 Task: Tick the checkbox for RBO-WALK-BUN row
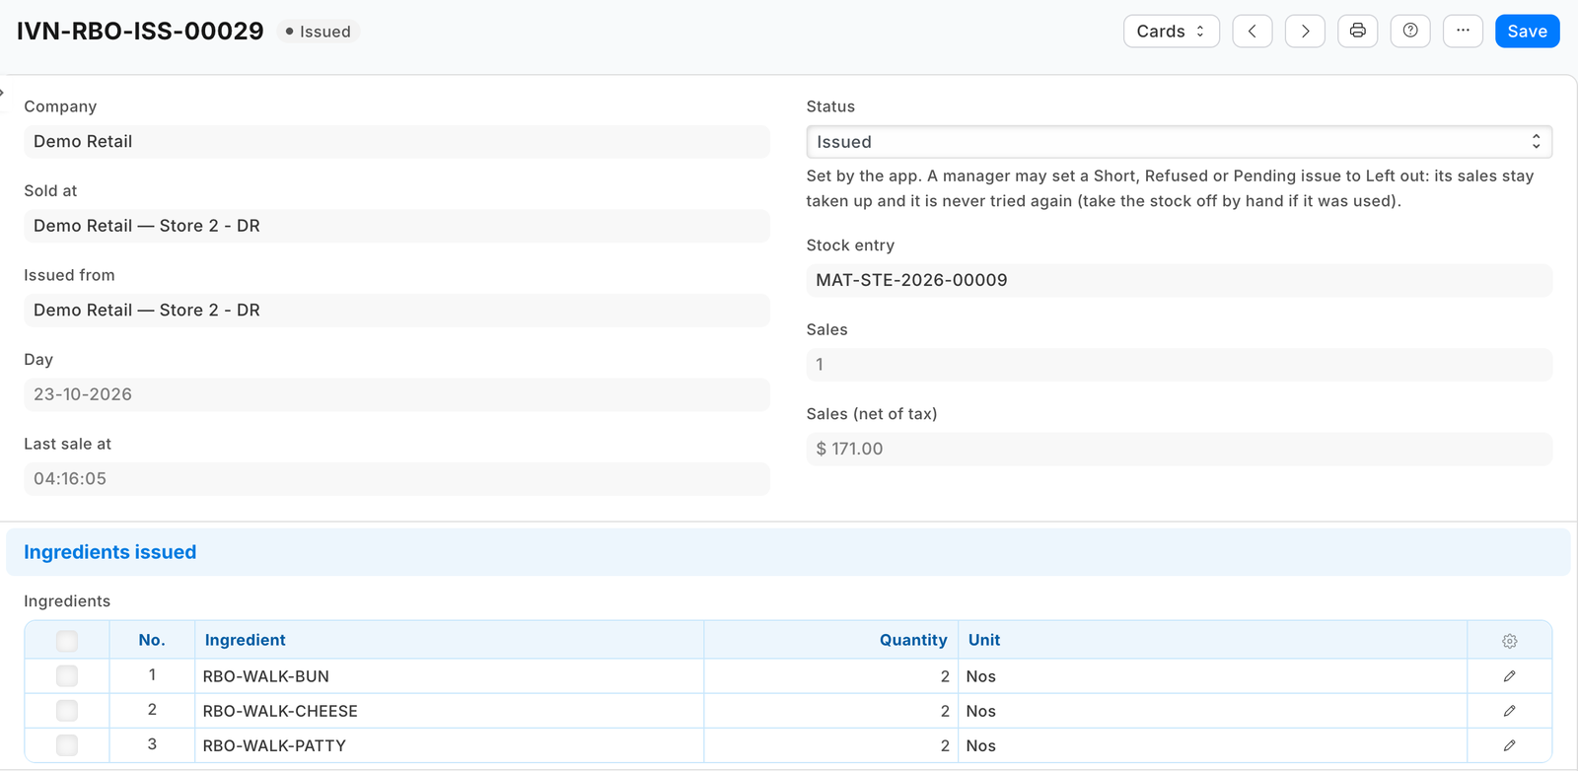[x=67, y=675]
